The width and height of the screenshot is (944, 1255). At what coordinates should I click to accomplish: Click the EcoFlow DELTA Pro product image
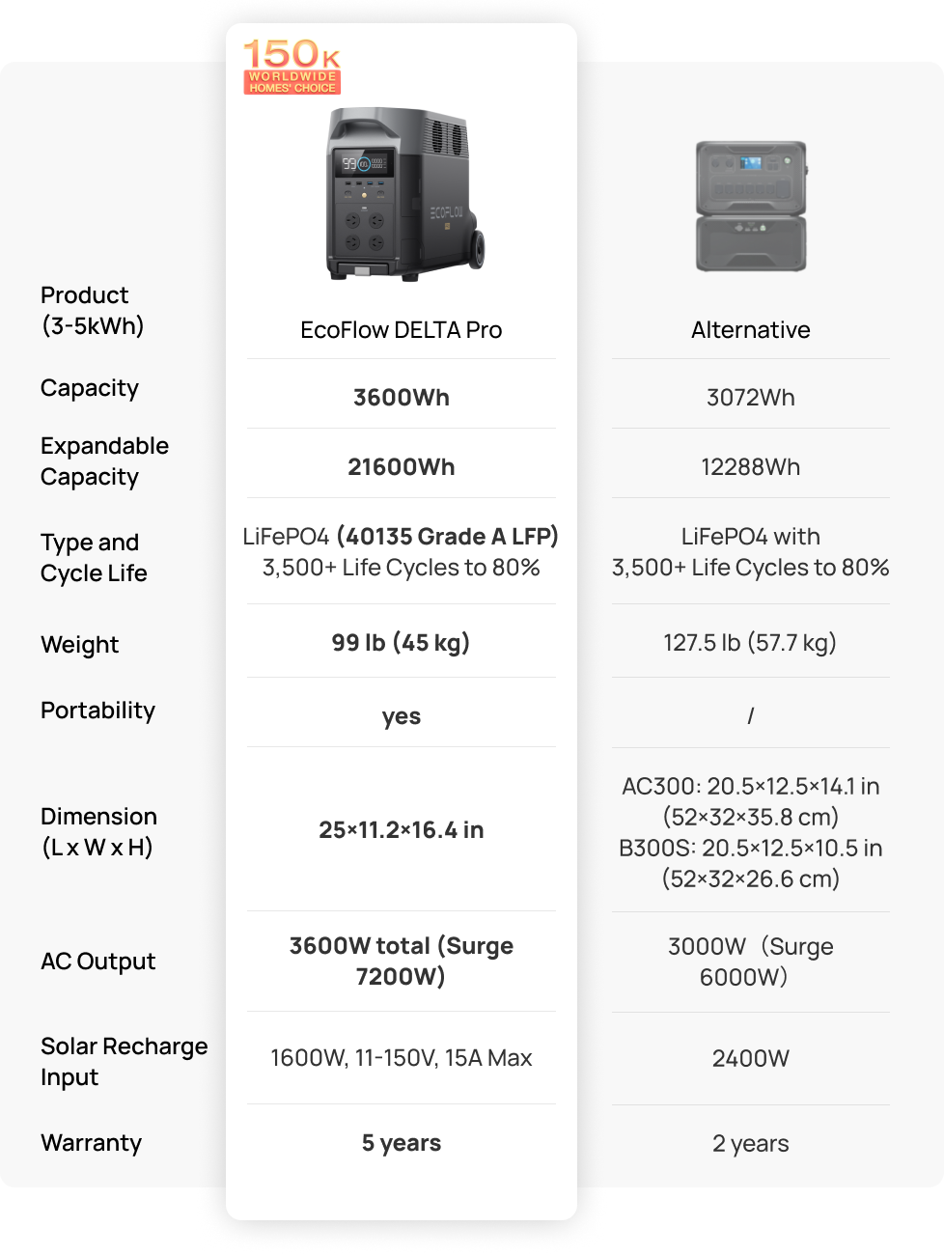(404, 194)
